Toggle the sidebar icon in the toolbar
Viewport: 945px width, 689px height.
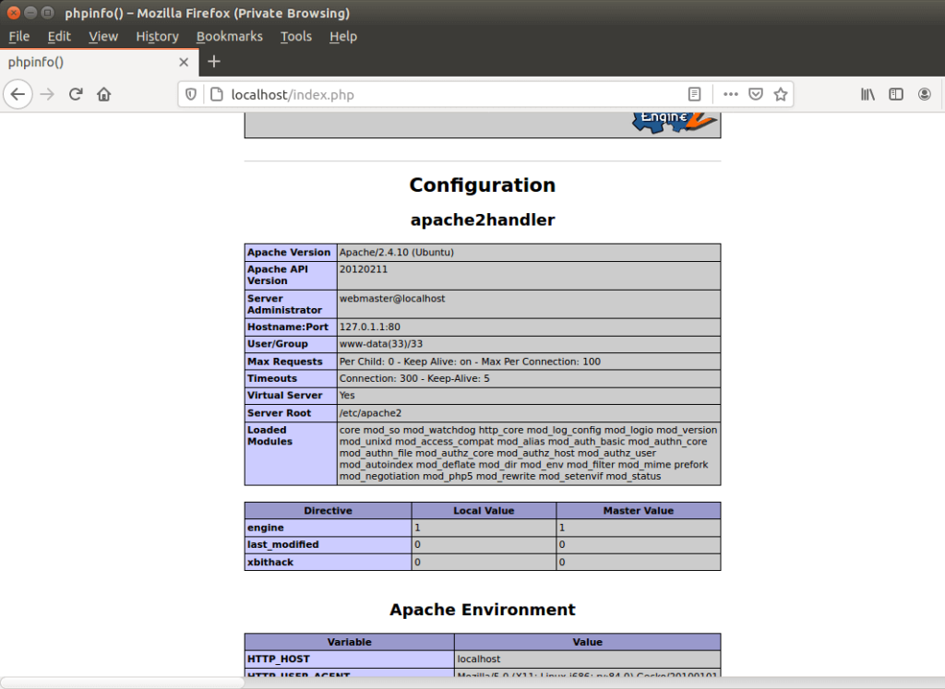pyautogui.click(x=896, y=94)
